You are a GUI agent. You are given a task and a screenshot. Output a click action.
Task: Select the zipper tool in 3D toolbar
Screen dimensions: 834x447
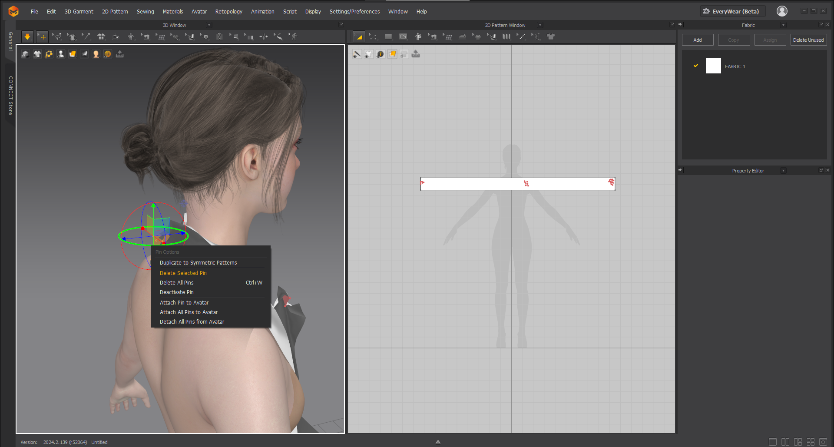[219, 37]
